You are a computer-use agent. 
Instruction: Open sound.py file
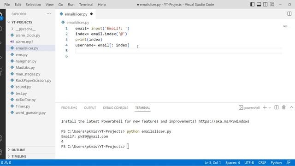[23, 87]
